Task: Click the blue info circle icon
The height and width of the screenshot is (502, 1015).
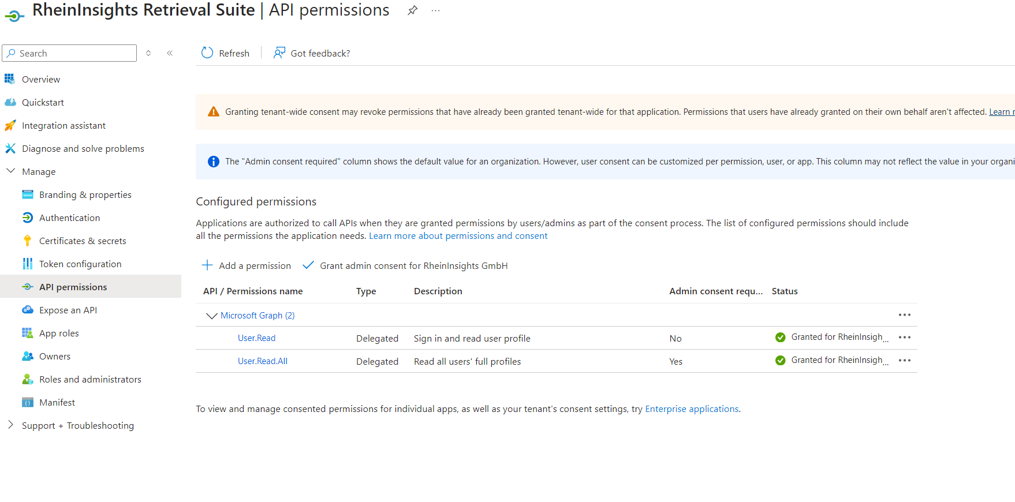Action: coord(214,162)
